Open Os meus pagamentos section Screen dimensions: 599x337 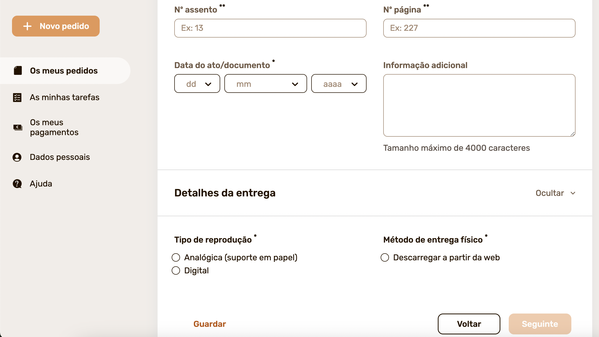click(x=54, y=127)
